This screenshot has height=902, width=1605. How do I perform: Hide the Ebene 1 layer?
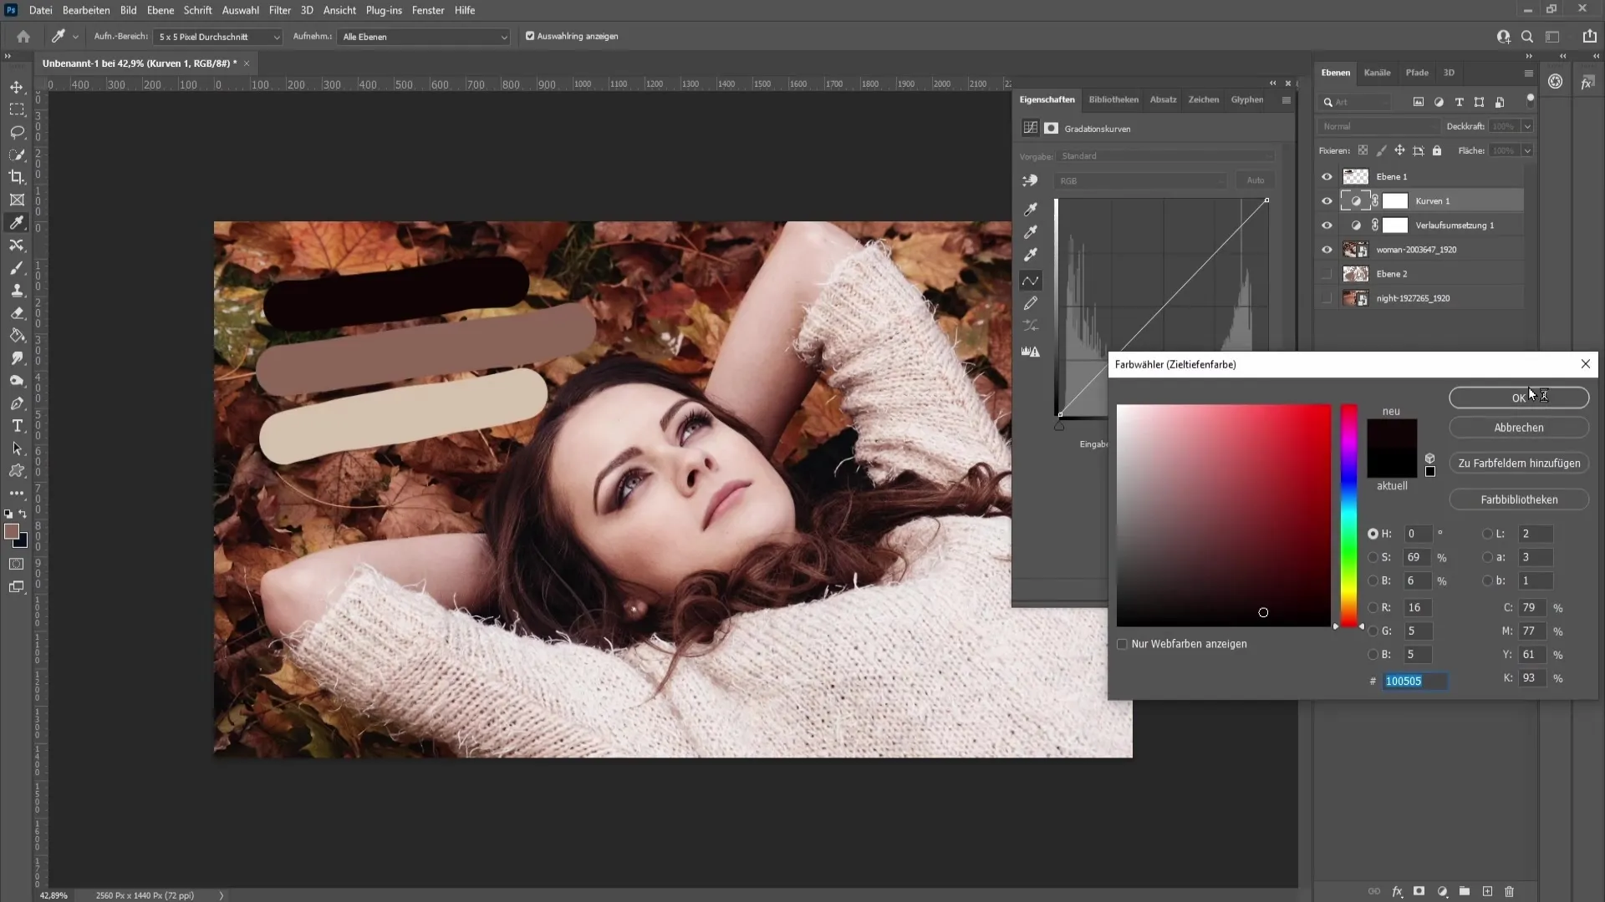click(1327, 176)
